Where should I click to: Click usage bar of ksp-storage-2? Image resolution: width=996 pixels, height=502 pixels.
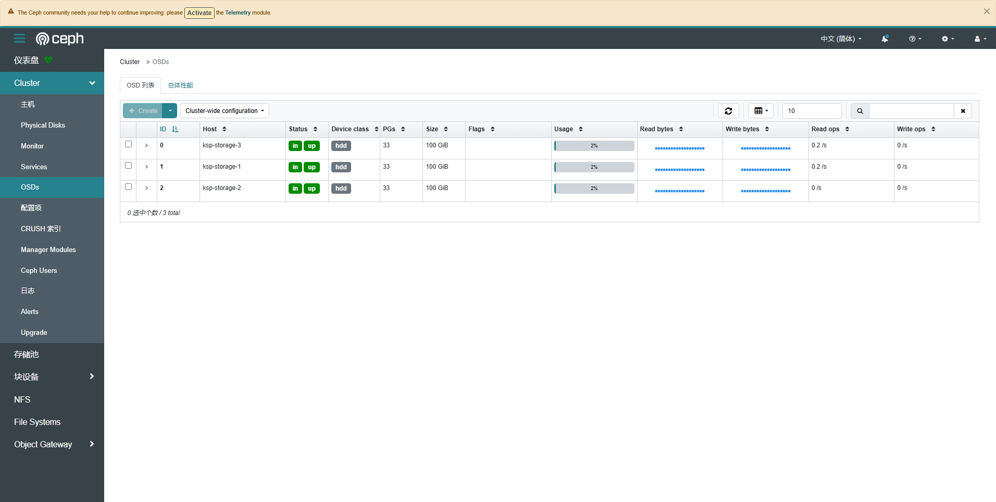594,189
